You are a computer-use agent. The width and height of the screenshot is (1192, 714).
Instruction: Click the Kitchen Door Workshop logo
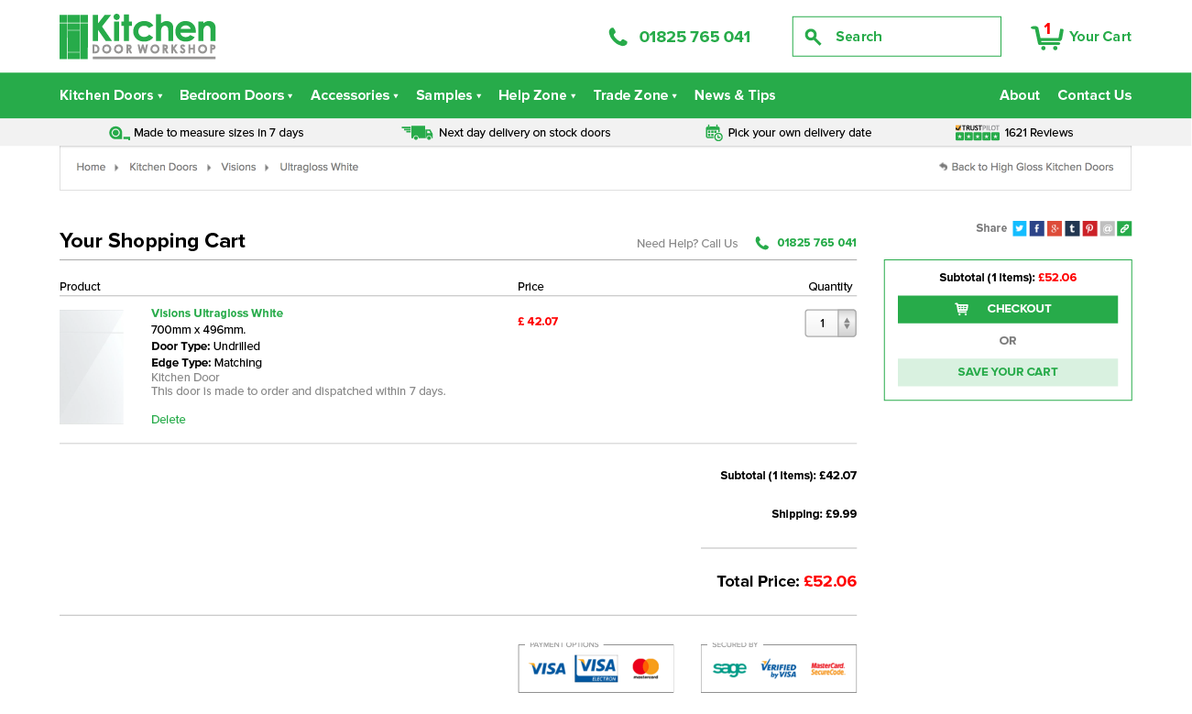pyautogui.click(x=137, y=37)
